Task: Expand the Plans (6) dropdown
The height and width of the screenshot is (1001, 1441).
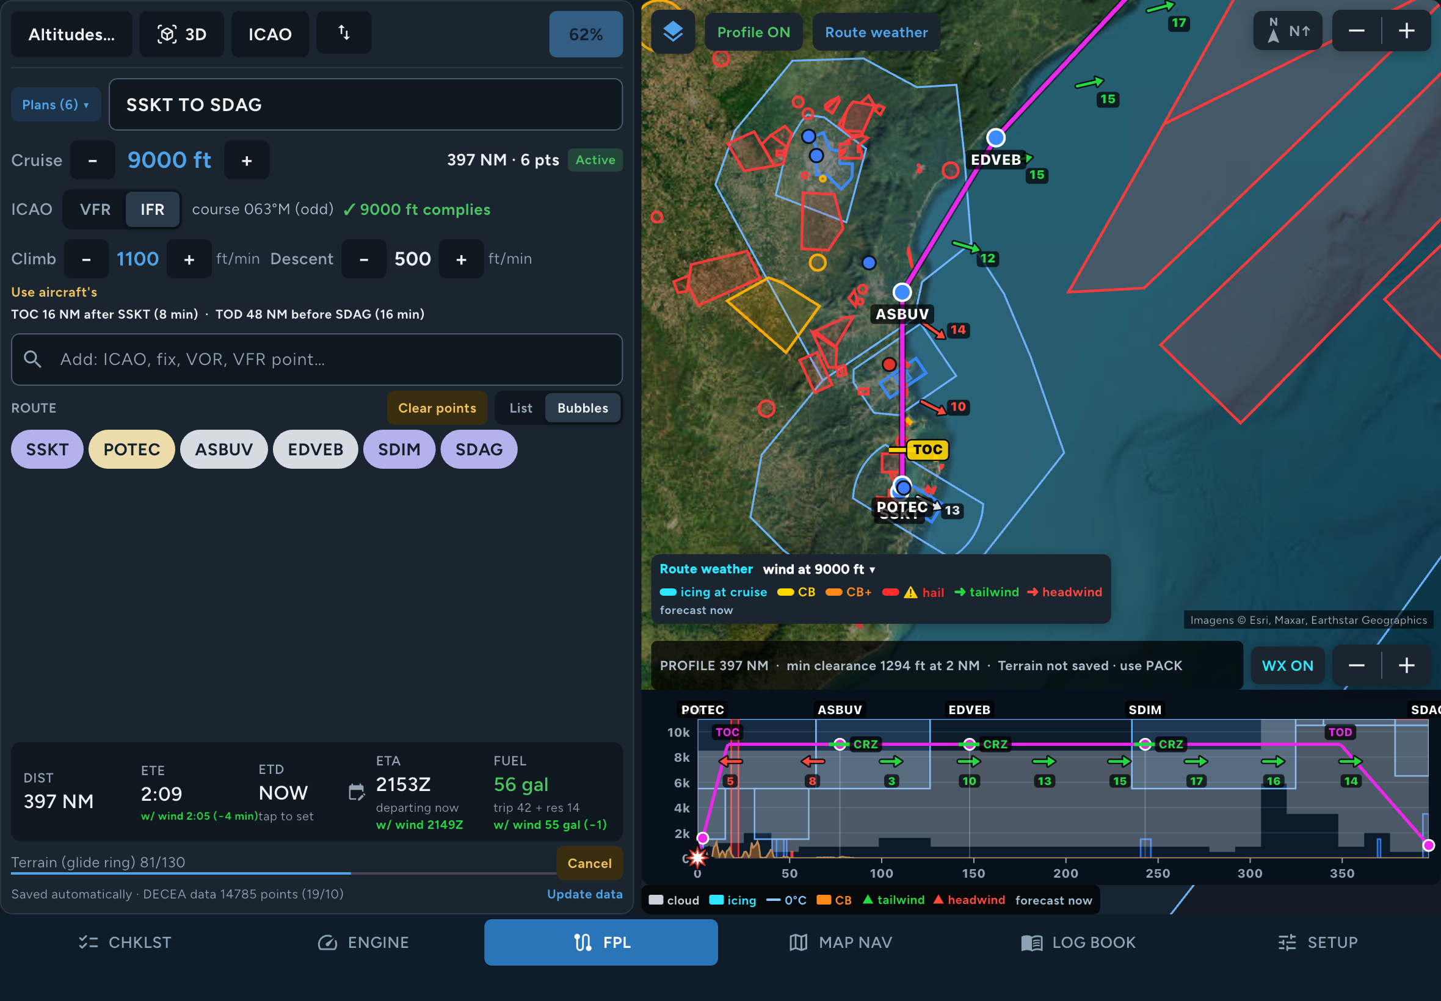Action: [55, 105]
